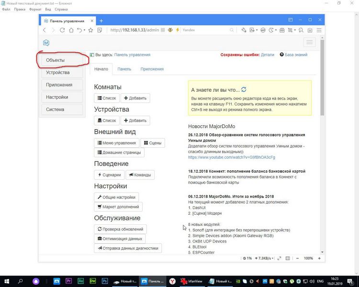The image size is (359, 287).
Task: Open the Сцены button
Action: click(x=153, y=143)
